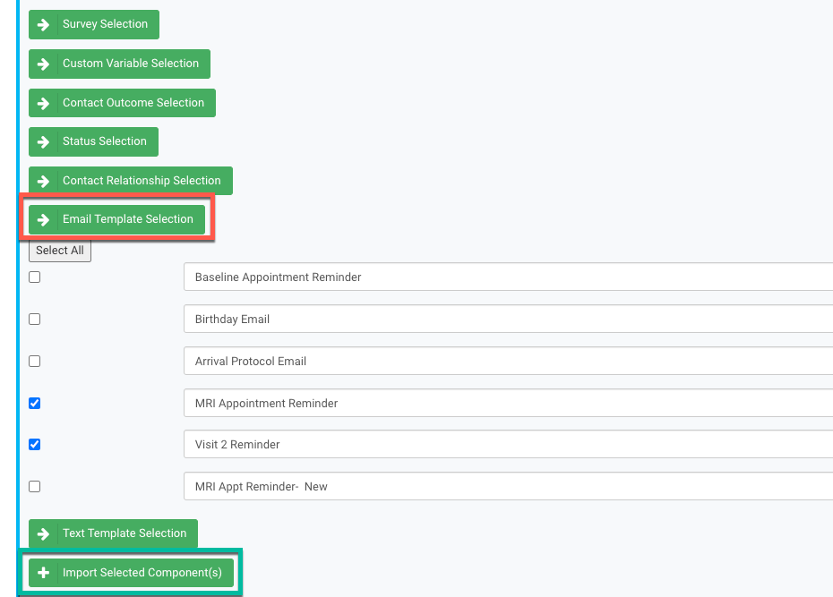Click arrow icon on Custom Variable Selection
This screenshot has width=833, height=597.
(43, 64)
